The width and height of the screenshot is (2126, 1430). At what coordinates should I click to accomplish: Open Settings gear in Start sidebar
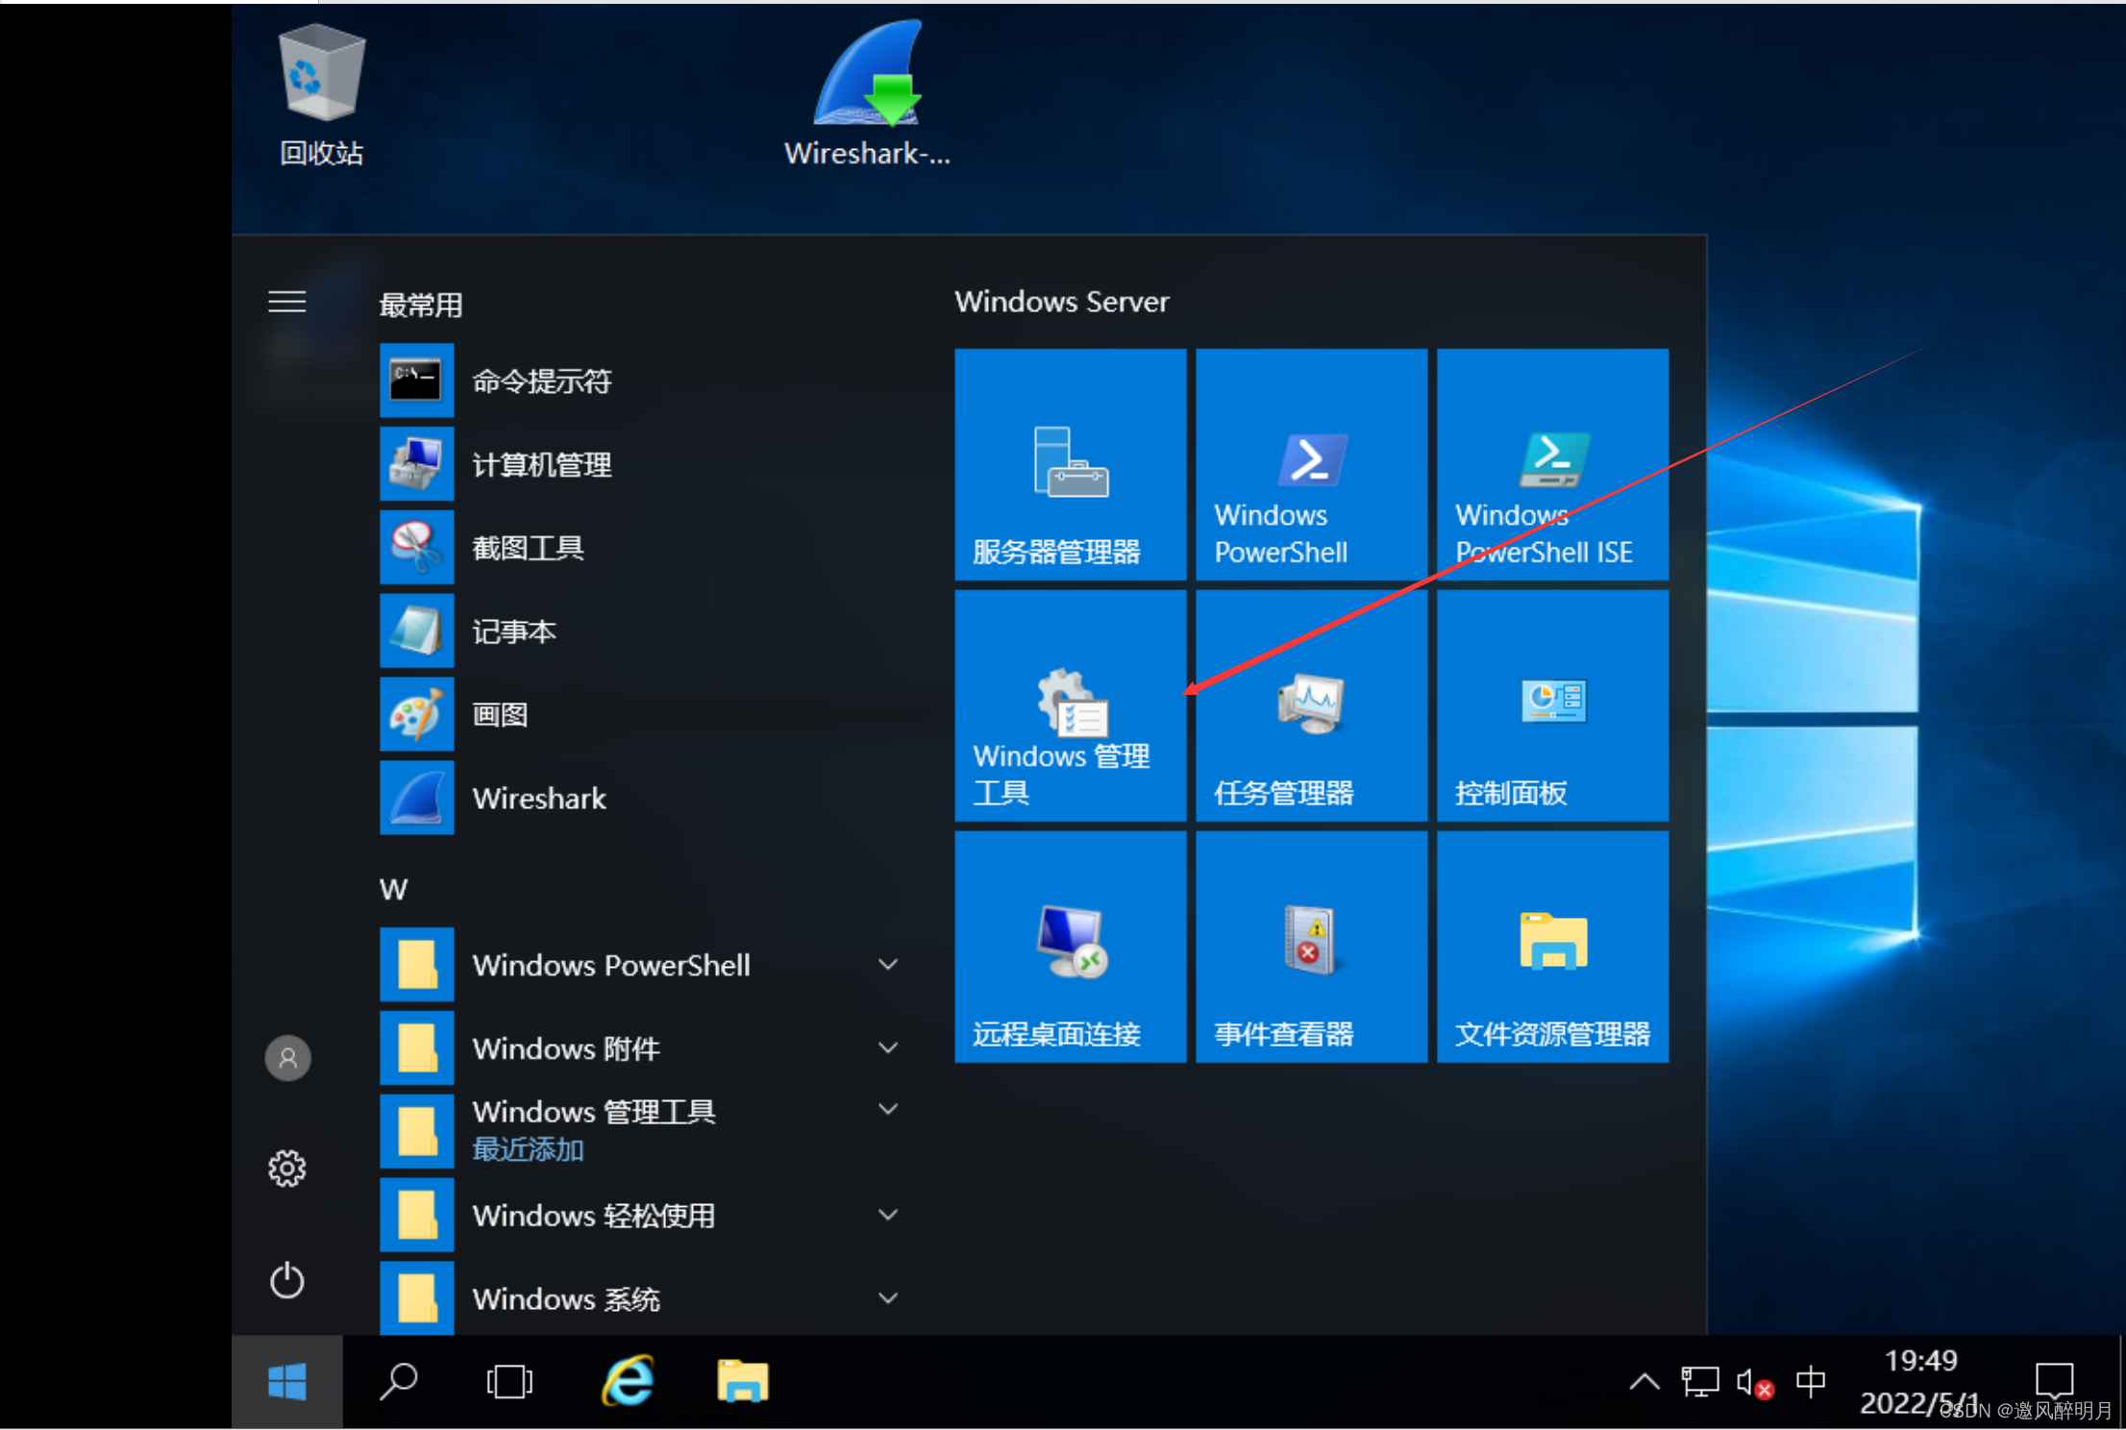(286, 1169)
